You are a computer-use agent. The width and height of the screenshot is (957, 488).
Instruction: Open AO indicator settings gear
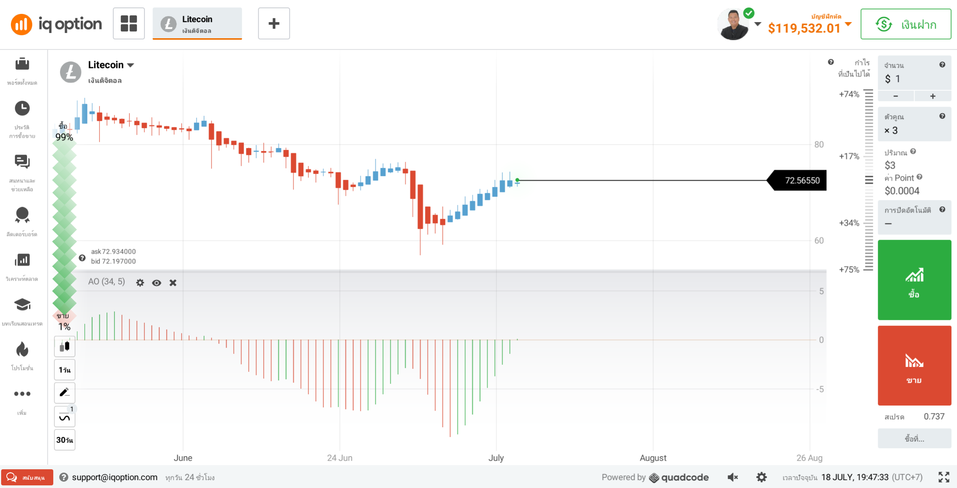click(140, 283)
